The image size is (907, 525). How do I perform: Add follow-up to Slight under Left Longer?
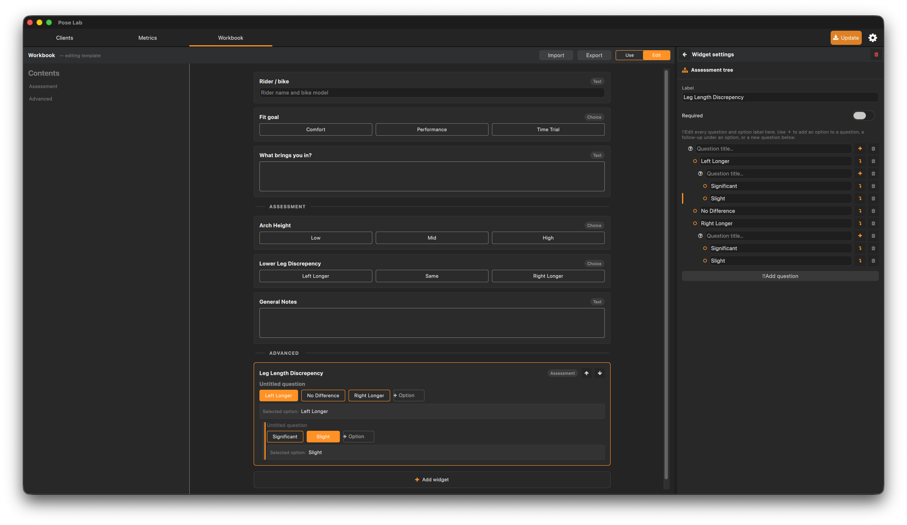[x=860, y=198]
